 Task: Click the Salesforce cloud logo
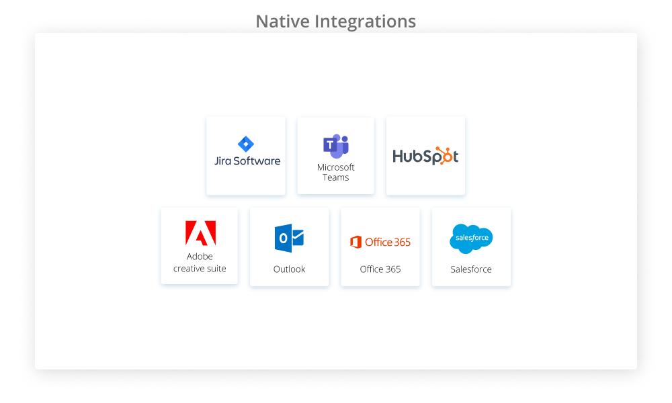pos(471,238)
